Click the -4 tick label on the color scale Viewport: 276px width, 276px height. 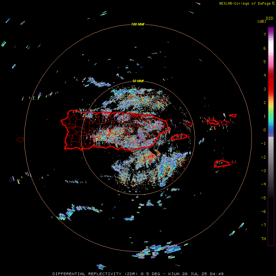coord(263,184)
